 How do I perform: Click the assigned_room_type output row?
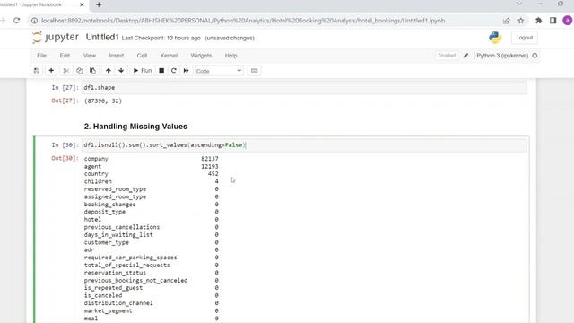[152, 196]
